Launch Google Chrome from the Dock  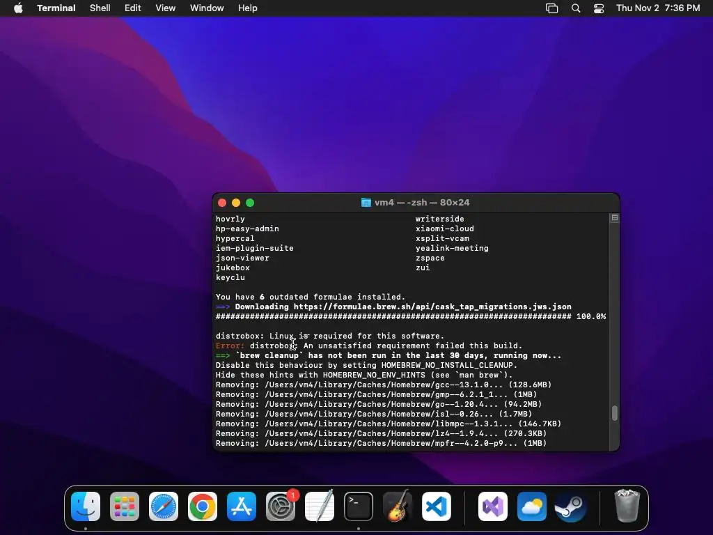[203, 506]
